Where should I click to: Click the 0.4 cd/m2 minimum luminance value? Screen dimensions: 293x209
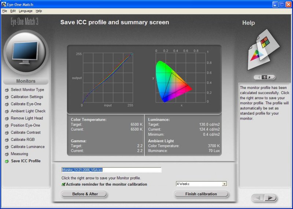point(211,134)
